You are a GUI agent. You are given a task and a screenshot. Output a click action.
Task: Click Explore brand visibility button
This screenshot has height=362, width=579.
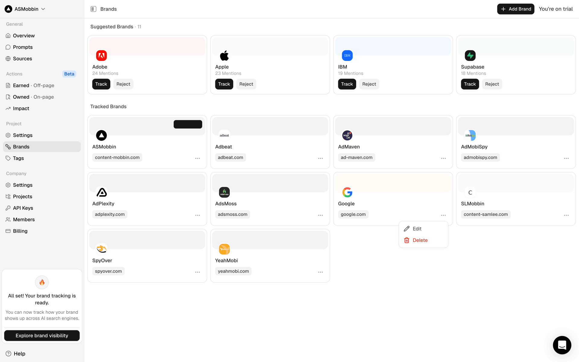42,335
